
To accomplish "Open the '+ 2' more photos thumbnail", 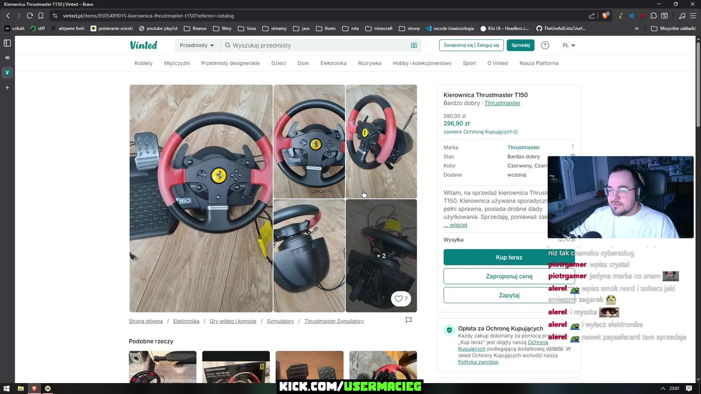I will [x=381, y=256].
